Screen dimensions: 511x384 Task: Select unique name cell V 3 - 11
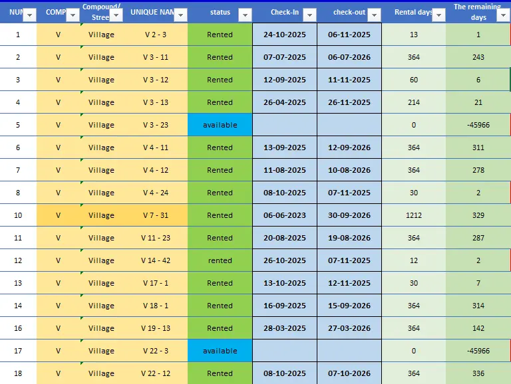pos(156,57)
